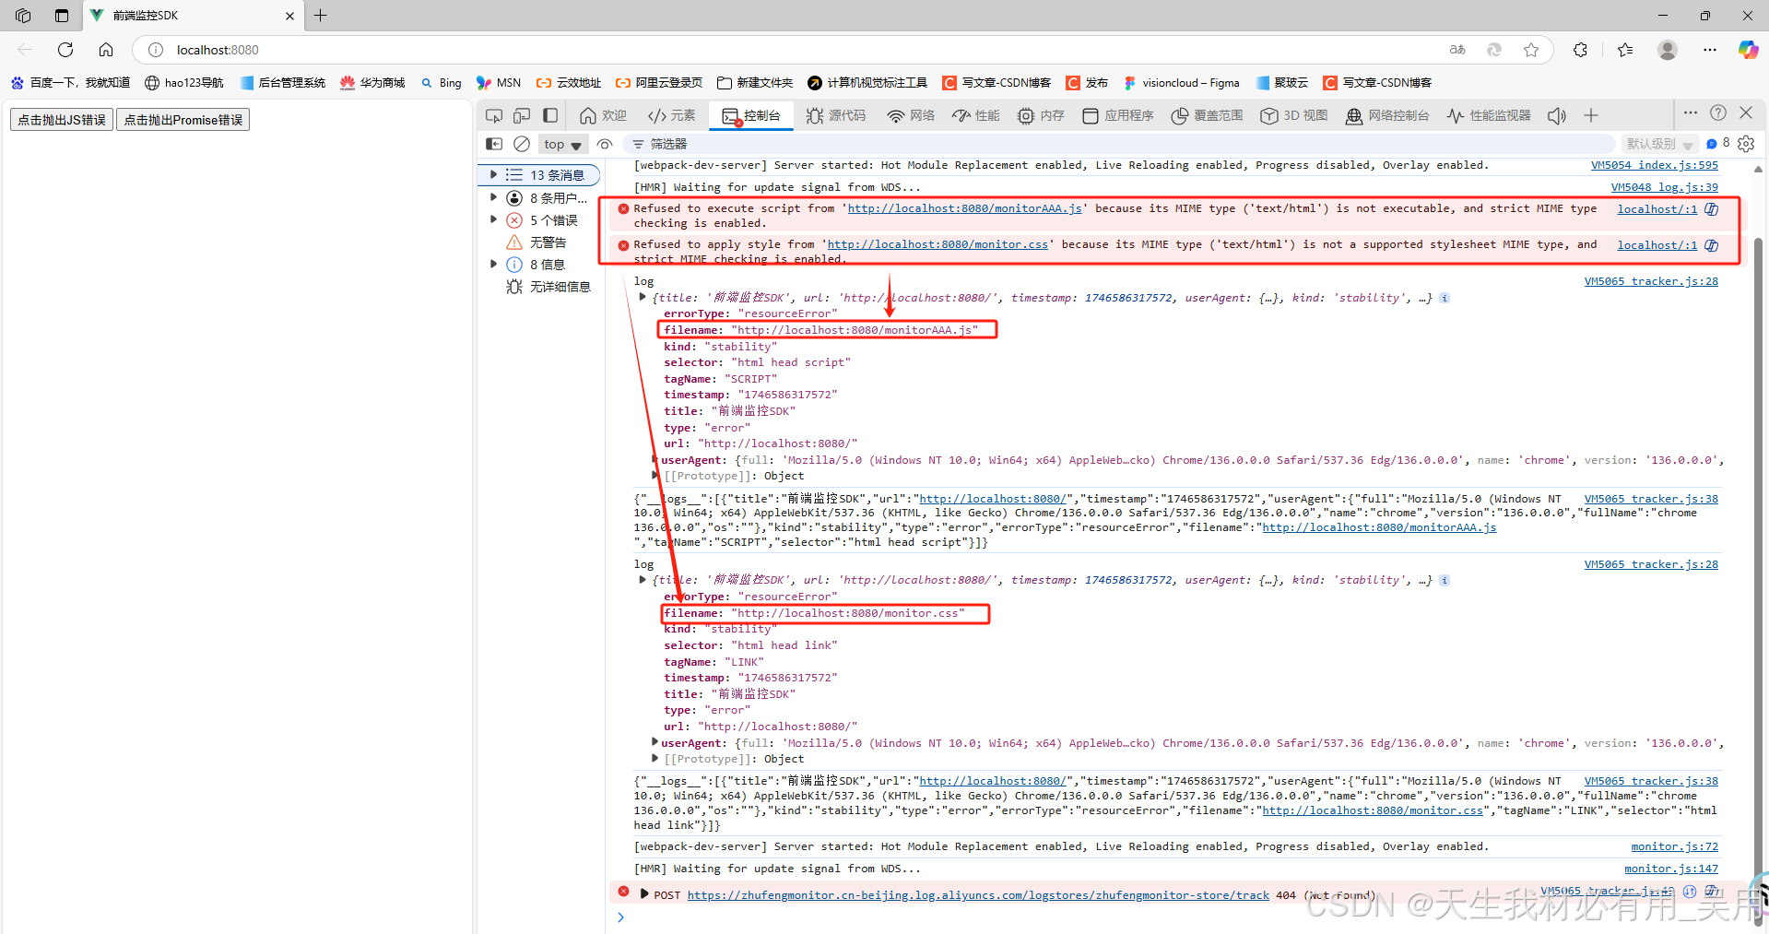This screenshot has width=1769, height=934.
Task: Click the console vertical scrollbar
Action: tap(1758, 581)
